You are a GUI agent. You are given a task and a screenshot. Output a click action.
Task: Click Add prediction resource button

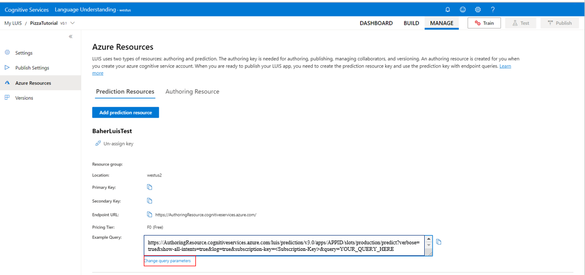click(125, 112)
